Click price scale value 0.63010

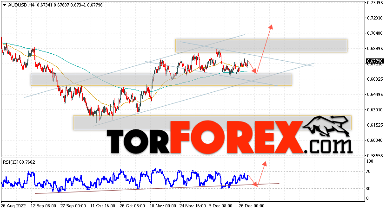click(x=375, y=109)
